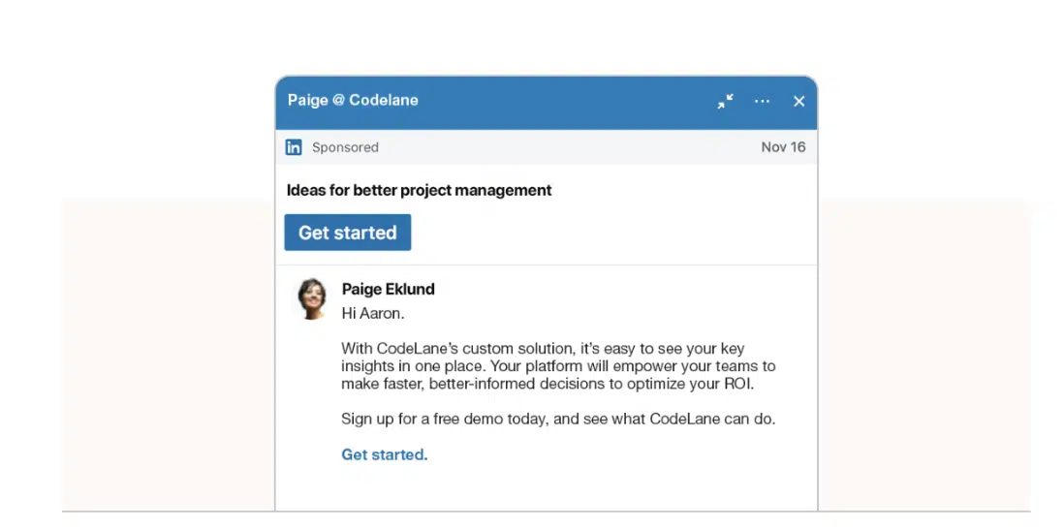1064x531 pixels.
Task: Follow the Get started. link in the message
Action: coord(384,454)
